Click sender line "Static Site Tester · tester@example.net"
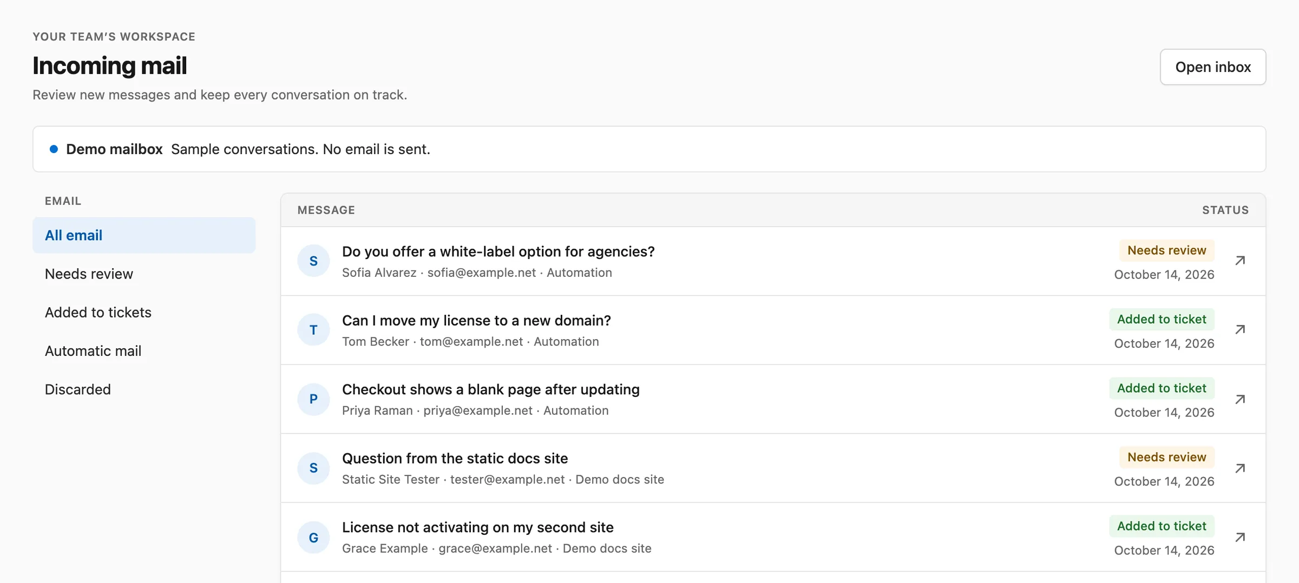The width and height of the screenshot is (1299, 583). [453, 480]
